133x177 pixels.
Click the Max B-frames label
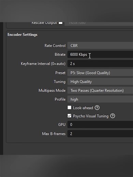point(54,134)
